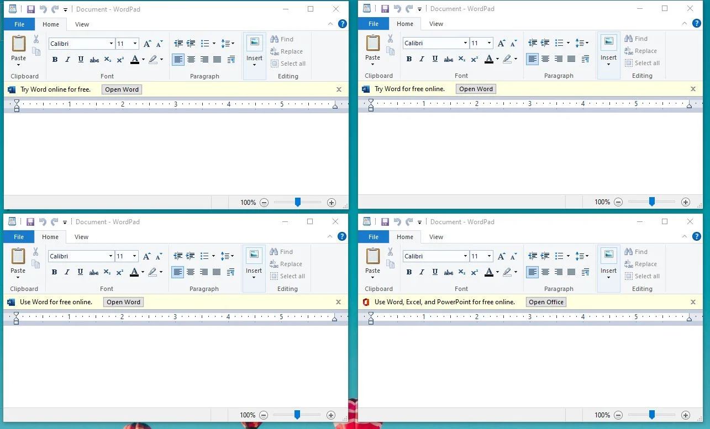Collapse ribbon chevron in 'Use Word for free' window
Viewport: 710px width, 429px height.
click(x=330, y=237)
